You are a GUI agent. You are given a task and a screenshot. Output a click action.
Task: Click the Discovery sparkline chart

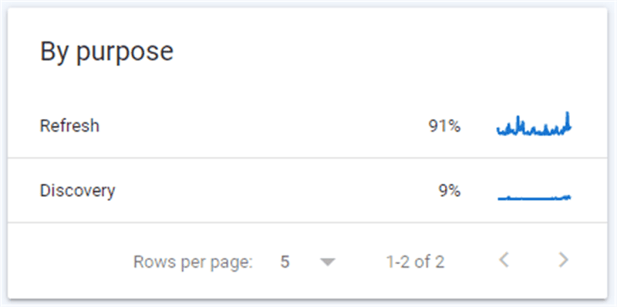coord(534,198)
